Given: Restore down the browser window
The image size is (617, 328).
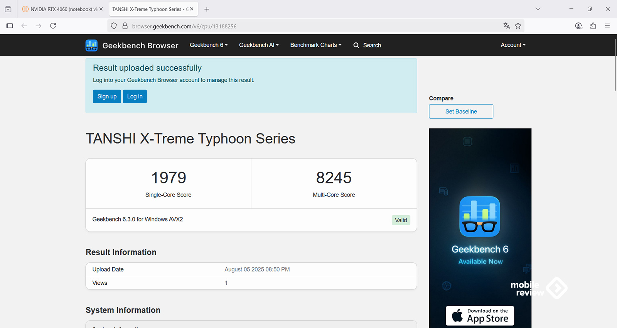Looking at the screenshot, I should (x=590, y=9).
